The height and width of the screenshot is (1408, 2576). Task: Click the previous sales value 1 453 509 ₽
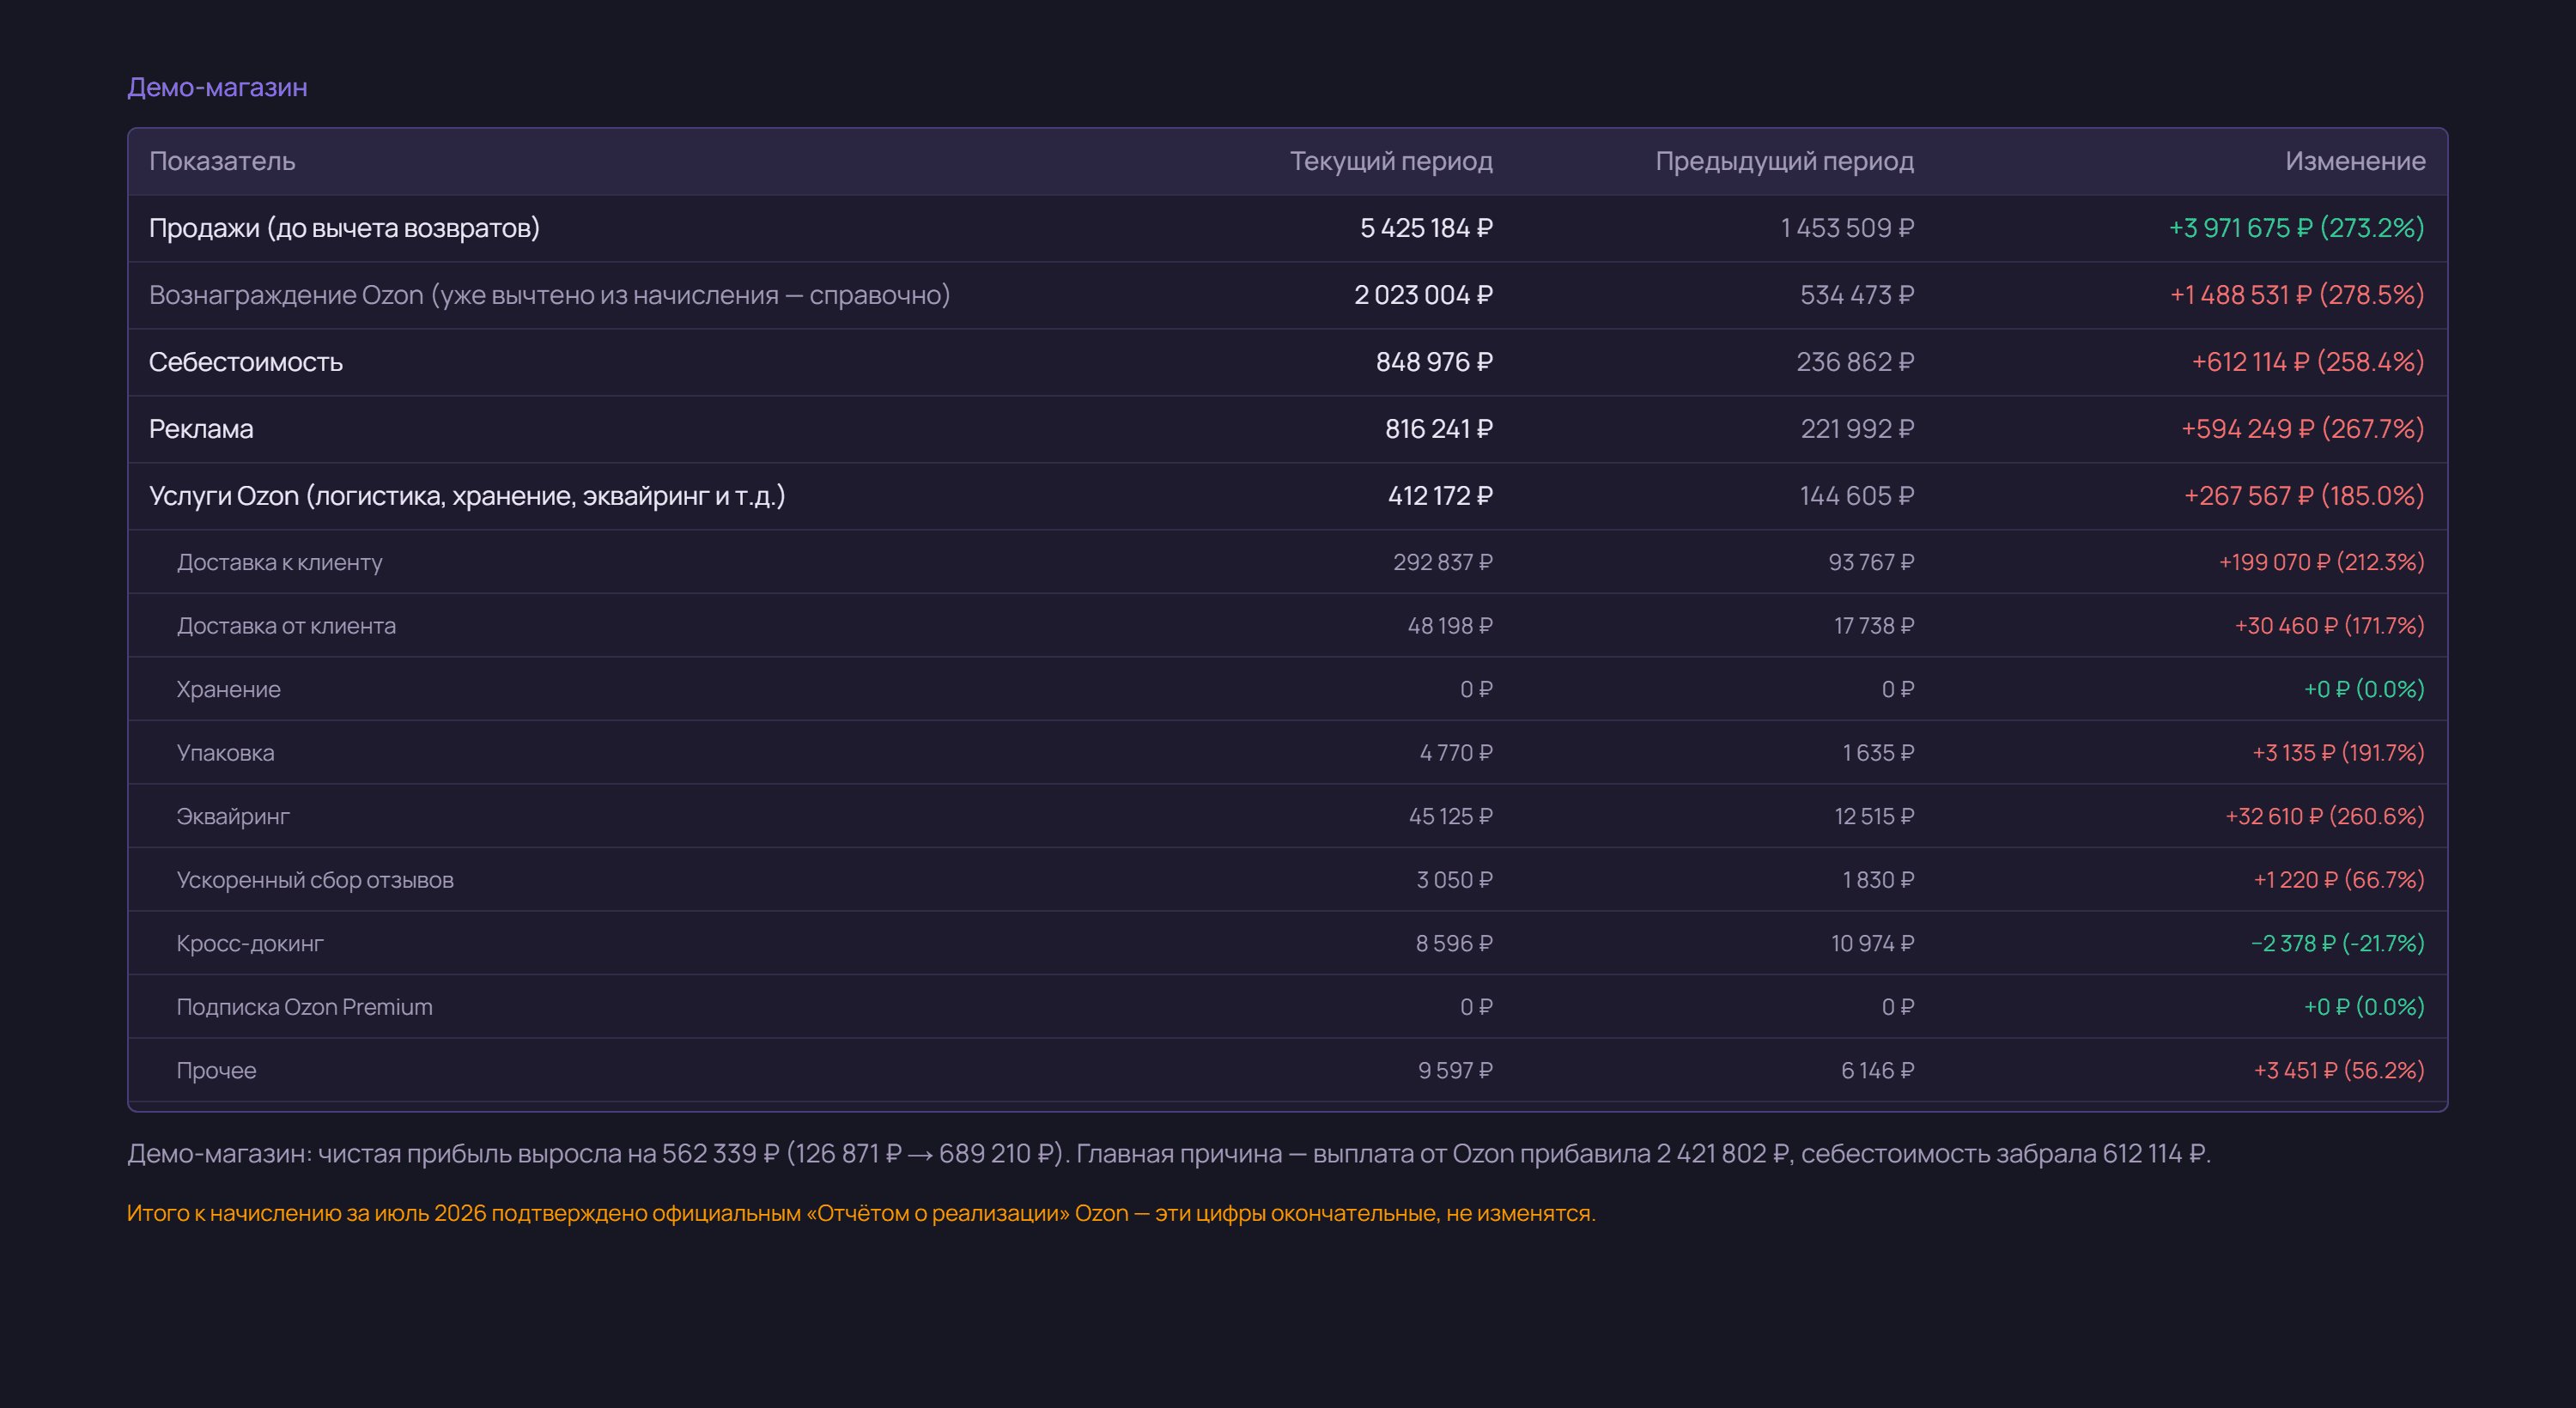(x=1846, y=228)
